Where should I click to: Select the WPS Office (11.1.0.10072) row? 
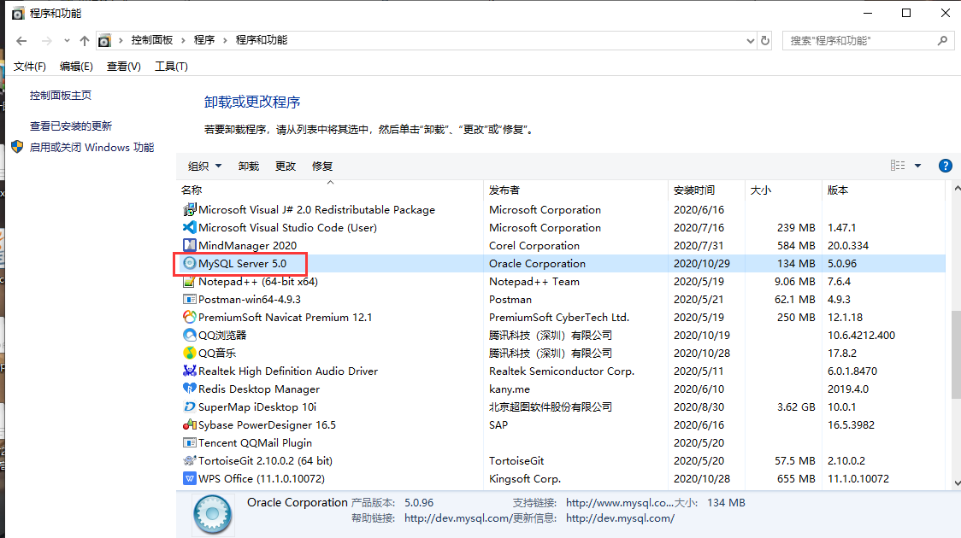pos(561,478)
